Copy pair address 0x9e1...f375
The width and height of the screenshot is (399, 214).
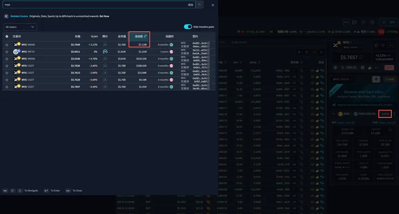tap(208, 67)
